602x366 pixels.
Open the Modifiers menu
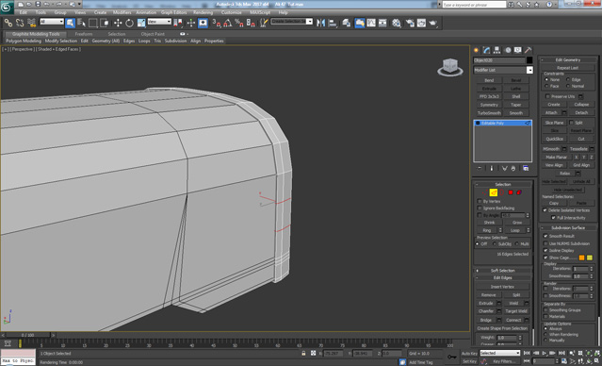tap(122, 12)
